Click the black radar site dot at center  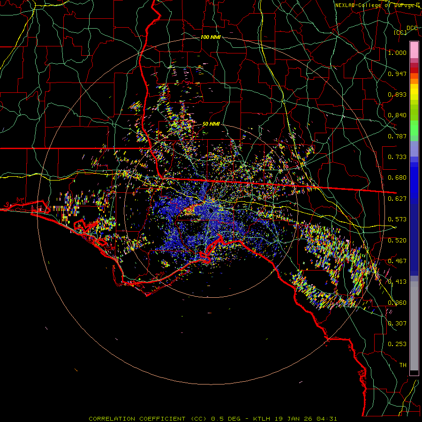pos(211,210)
